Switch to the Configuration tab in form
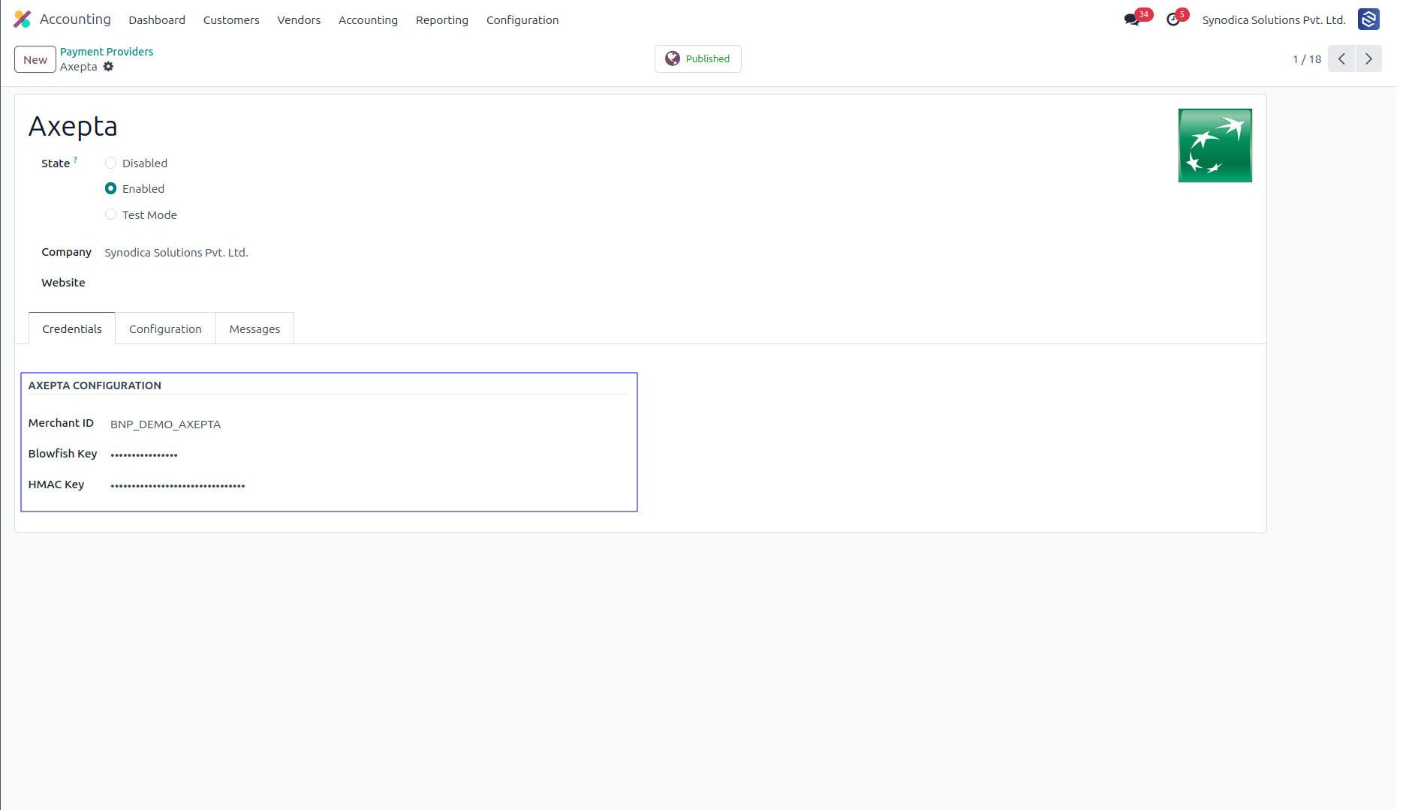 coord(165,328)
